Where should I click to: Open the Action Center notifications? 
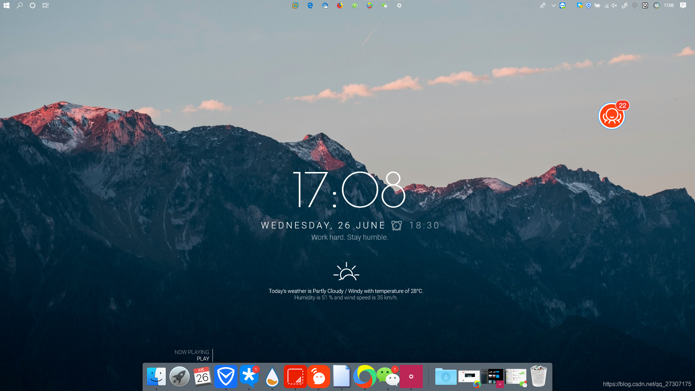tap(683, 5)
